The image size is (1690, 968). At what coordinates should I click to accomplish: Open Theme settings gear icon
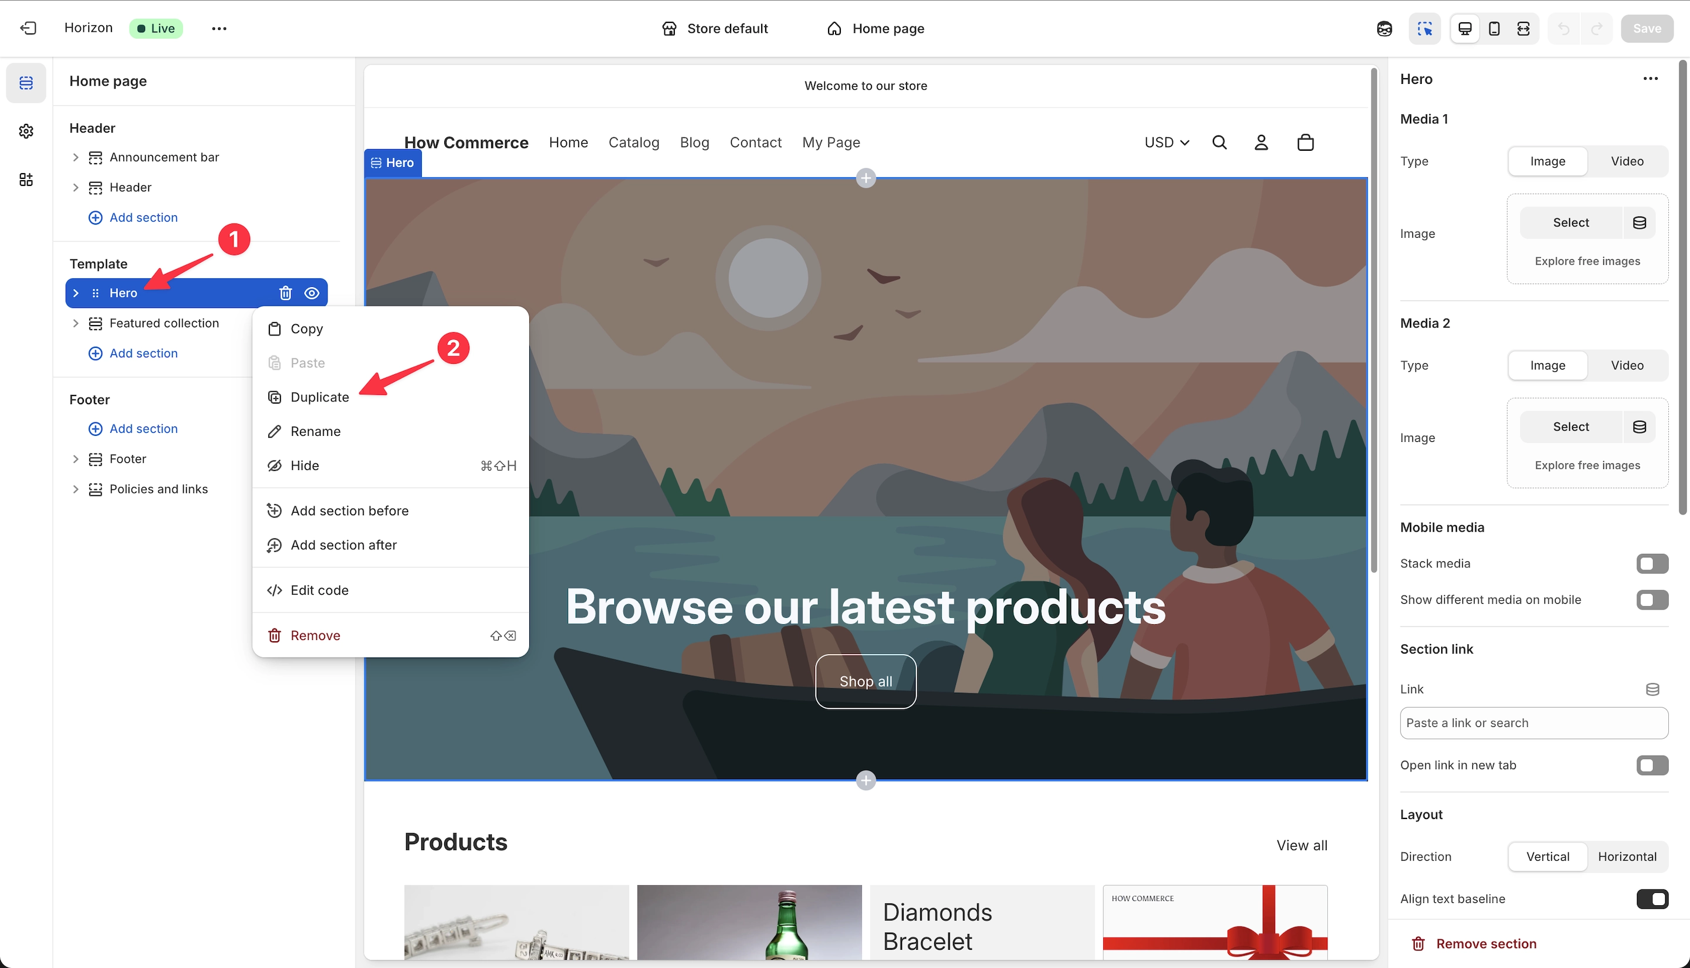(x=26, y=131)
